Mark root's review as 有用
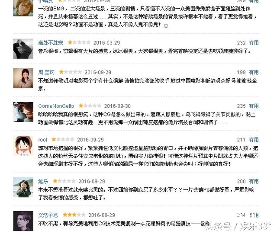The height and width of the screenshot is (234, 277). 254,140
